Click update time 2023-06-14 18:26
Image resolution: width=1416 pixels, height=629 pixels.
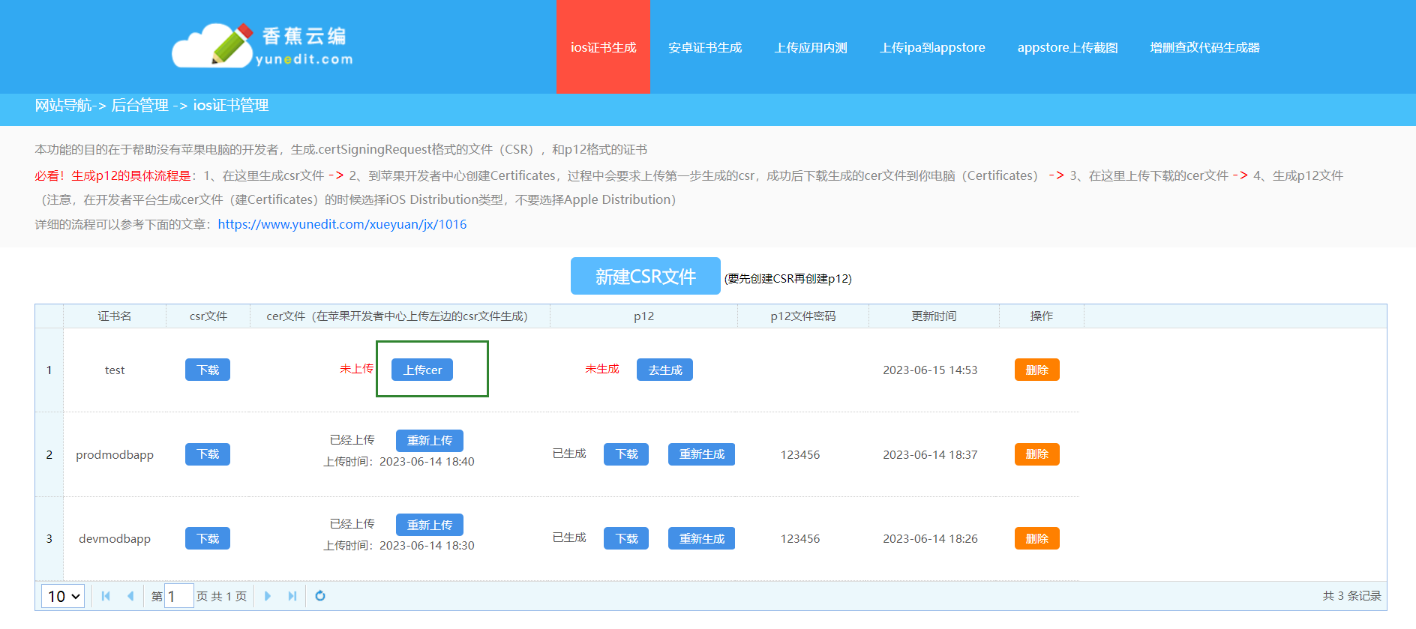tap(930, 538)
